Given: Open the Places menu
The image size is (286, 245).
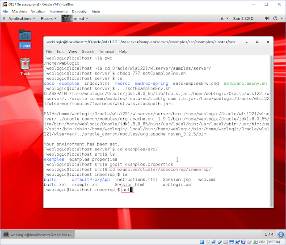Looking at the screenshot, I should (49, 19).
